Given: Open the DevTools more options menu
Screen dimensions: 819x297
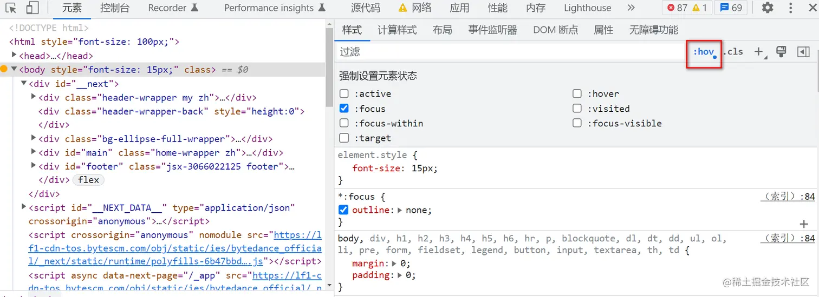Looking at the screenshot, I should [791, 8].
